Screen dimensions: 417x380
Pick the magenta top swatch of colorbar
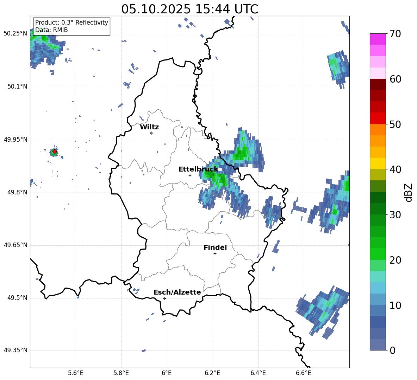pyautogui.click(x=378, y=39)
